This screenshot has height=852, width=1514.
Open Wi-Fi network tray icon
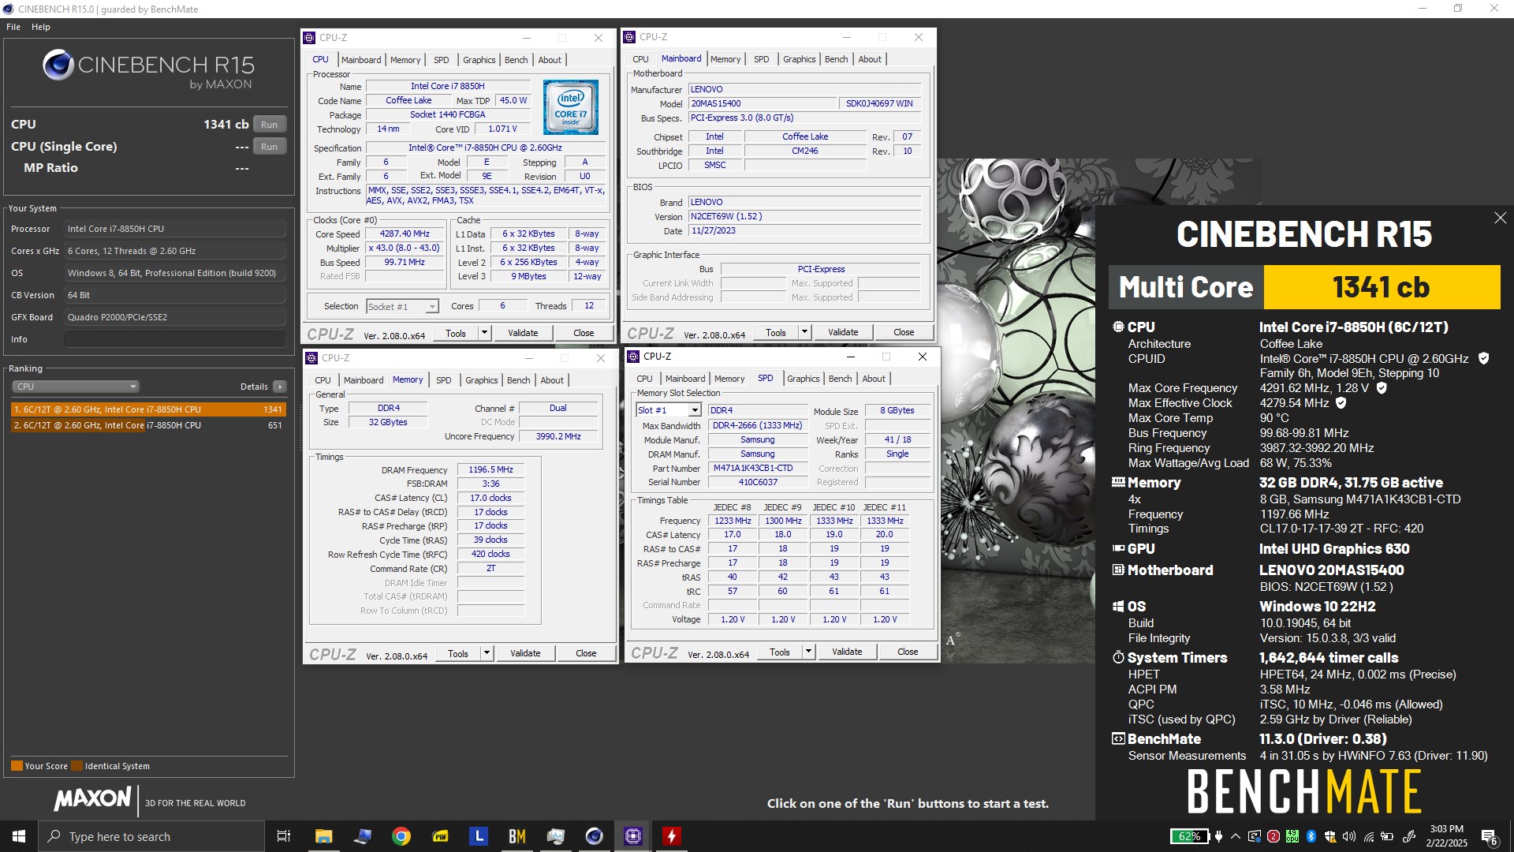coord(1369,837)
